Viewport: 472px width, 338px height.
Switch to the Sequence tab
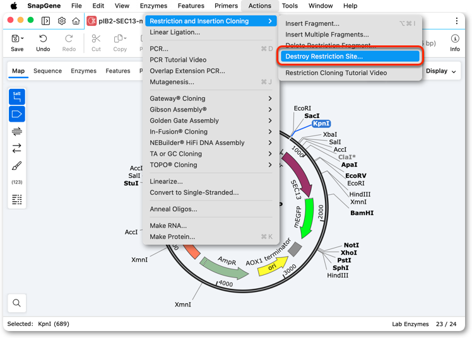pos(47,71)
